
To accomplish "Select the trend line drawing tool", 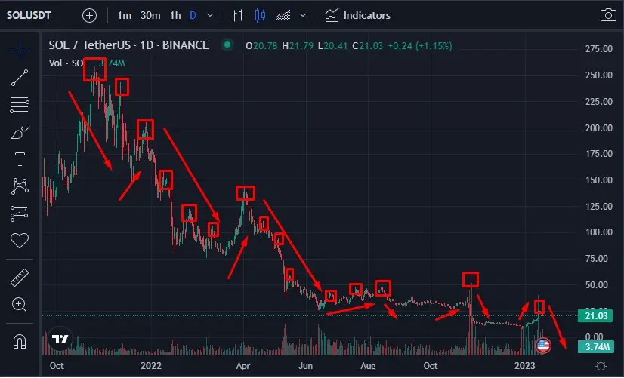I will 20,78.
